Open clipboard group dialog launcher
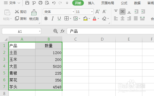 [x=39, y=23]
